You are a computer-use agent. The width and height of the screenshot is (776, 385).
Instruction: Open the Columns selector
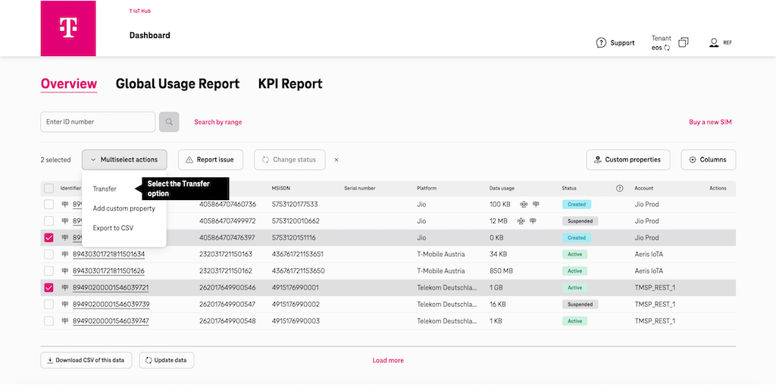(x=708, y=160)
